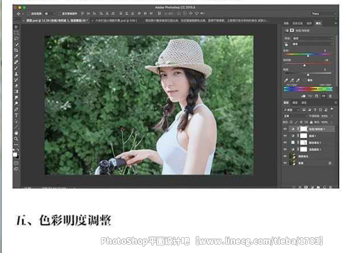
Task: Select the Hand tool
Action: pyautogui.click(x=16, y=133)
